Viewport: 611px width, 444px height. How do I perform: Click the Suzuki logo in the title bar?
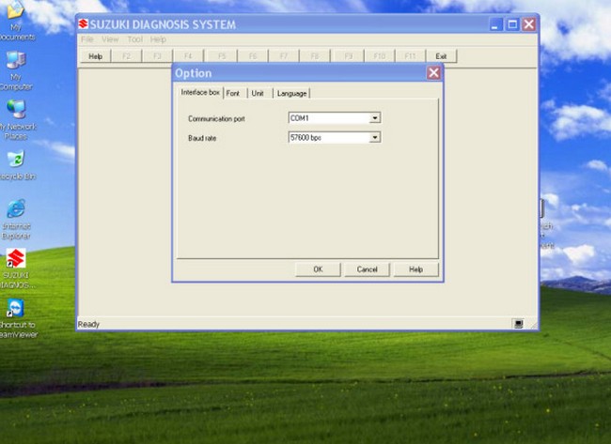click(83, 24)
